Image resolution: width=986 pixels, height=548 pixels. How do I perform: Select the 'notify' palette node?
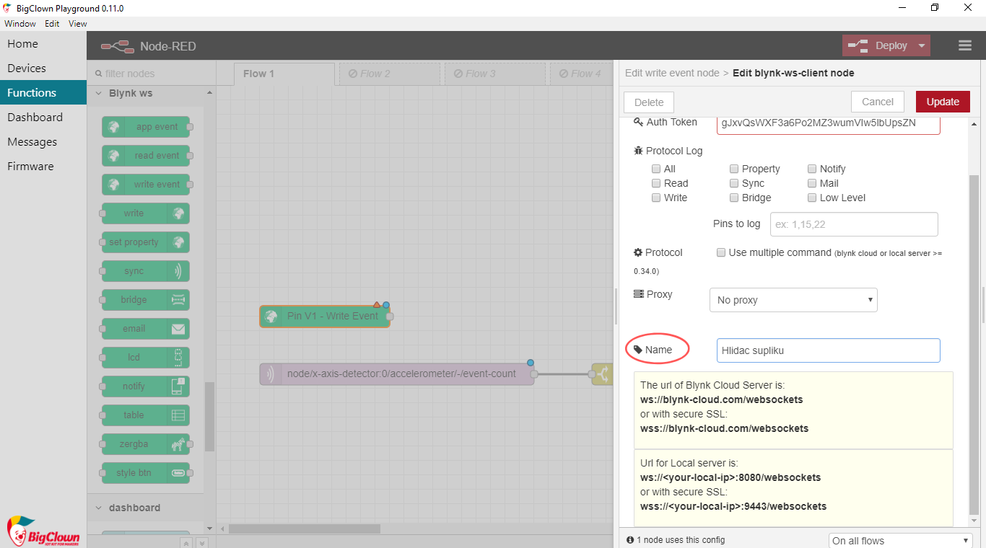click(x=146, y=386)
